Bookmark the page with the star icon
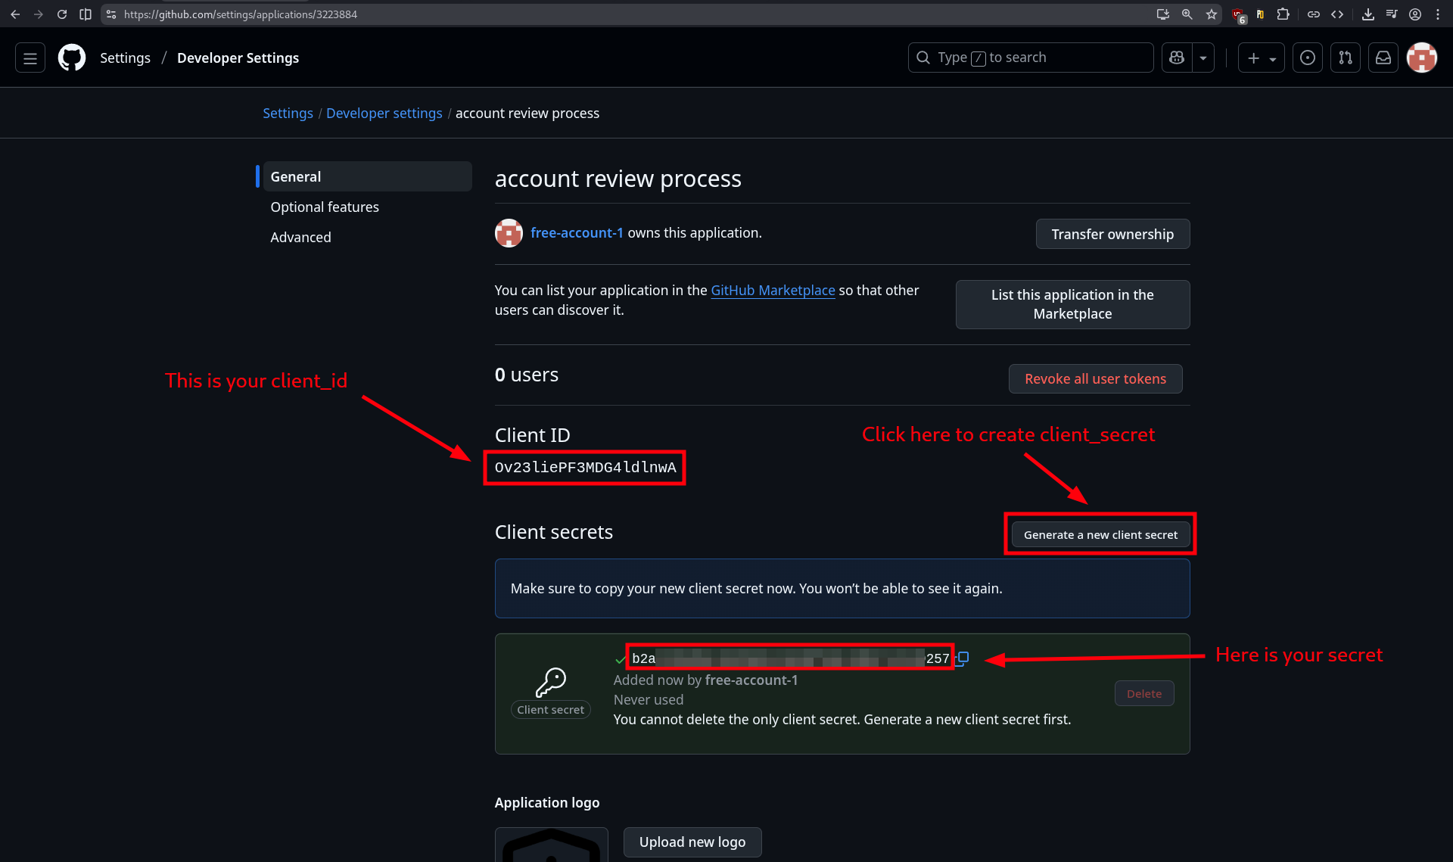 coord(1212,14)
